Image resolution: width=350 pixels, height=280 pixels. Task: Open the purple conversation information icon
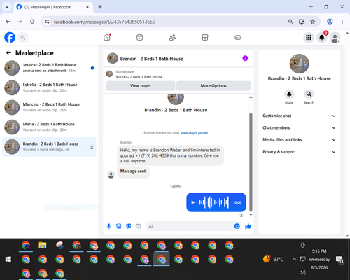point(245,58)
